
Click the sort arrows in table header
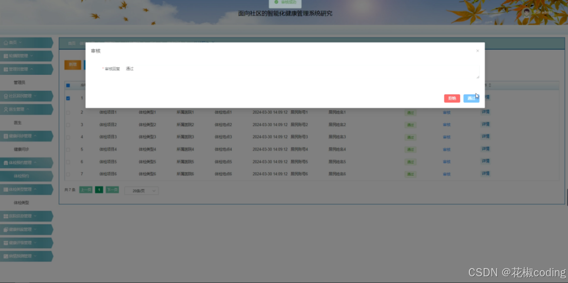(490, 85)
